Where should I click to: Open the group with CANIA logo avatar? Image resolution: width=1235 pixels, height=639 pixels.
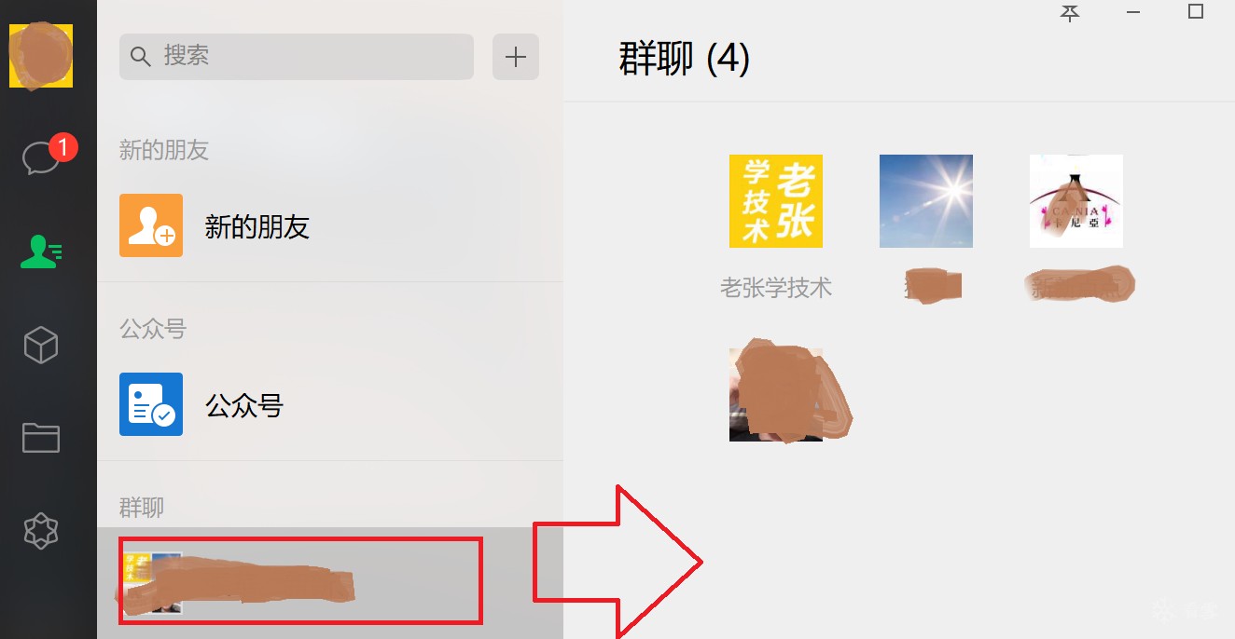click(1076, 201)
